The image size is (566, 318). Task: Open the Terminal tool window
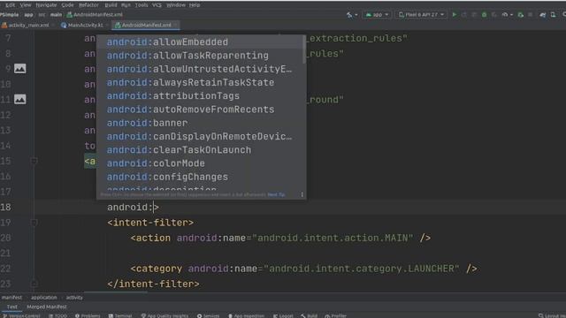(120, 315)
